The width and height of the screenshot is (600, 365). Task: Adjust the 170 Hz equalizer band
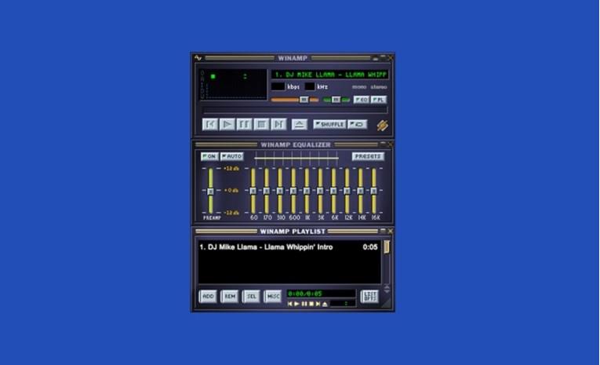point(267,191)
